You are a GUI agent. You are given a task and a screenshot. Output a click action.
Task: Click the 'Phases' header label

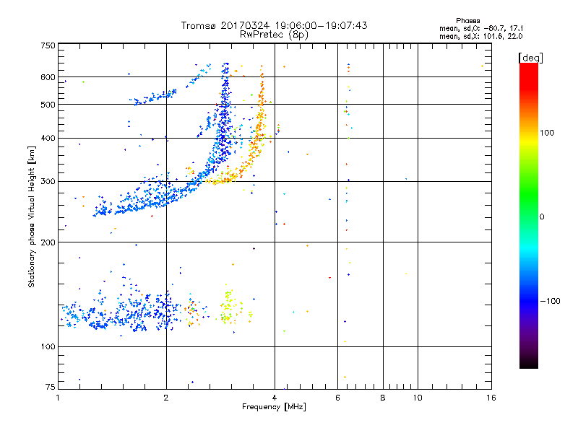[x=467, y=21]
